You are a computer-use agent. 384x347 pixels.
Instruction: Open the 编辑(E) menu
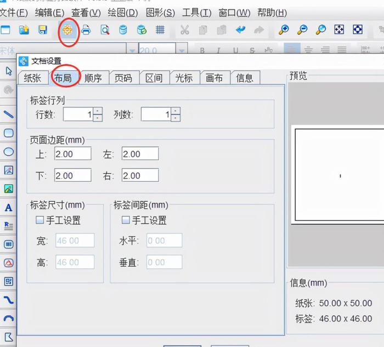click(50, 13)
